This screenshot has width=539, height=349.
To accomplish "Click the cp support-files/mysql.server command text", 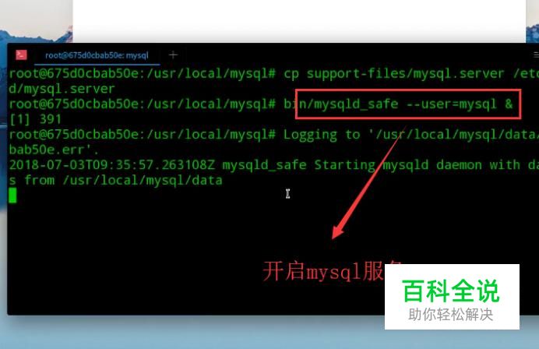I will coord(393,73).
